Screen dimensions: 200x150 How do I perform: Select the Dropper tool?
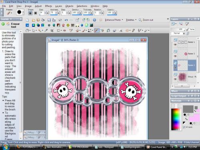pos(46,30)
